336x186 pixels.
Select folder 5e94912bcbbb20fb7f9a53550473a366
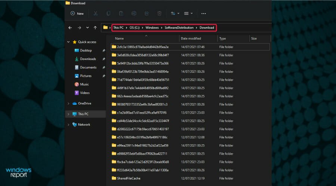[x=143, y=63]
